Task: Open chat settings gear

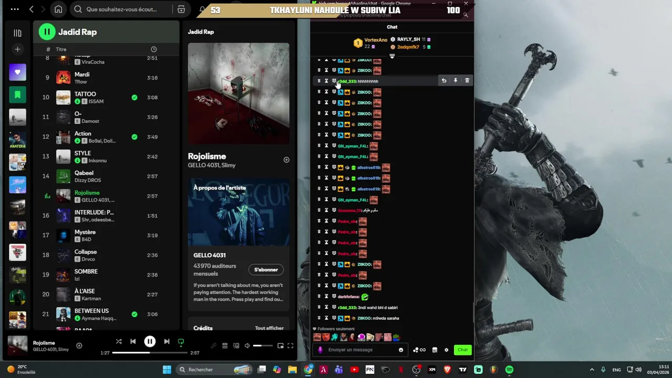Action: tap(446, 350)
